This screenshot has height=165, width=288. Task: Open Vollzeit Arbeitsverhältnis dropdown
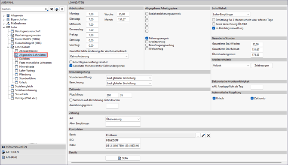(231, 66)
